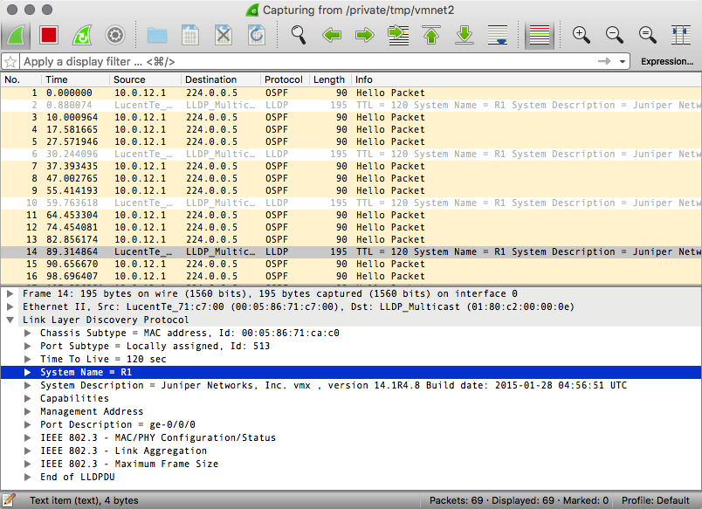Screen dimensions: 702x509
Task: Select packet 6 LLDP at 30.244096
Action: (x=351, y=154)
